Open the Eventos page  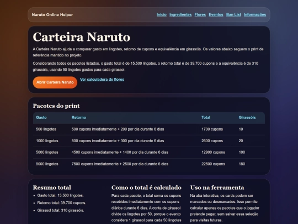click(x=216, y=15)
